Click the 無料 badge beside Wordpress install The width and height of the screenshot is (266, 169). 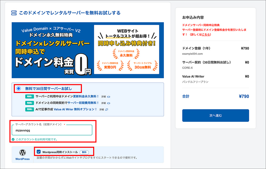point(84,152)
